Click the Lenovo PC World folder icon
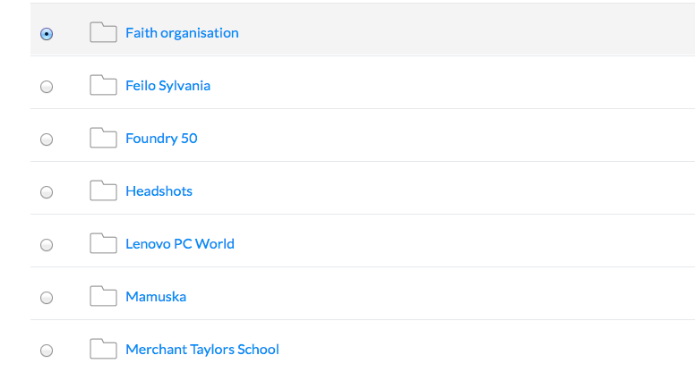The width and height of the screenshot is (695, 372). click(x=103, y=243)
